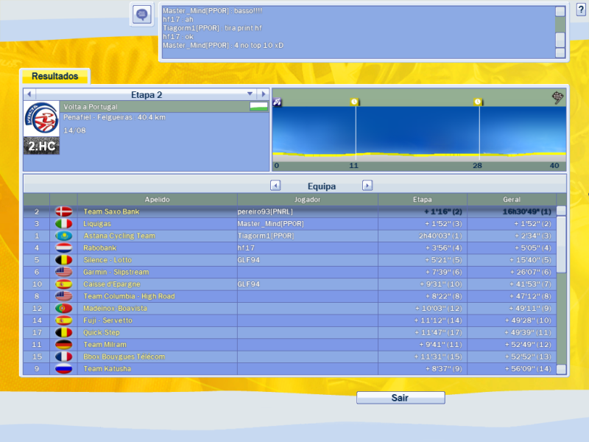Go to previous stage with left arrow
This screenshot has height=442, width=589.
pyautogui.click(x=29, y=94)
